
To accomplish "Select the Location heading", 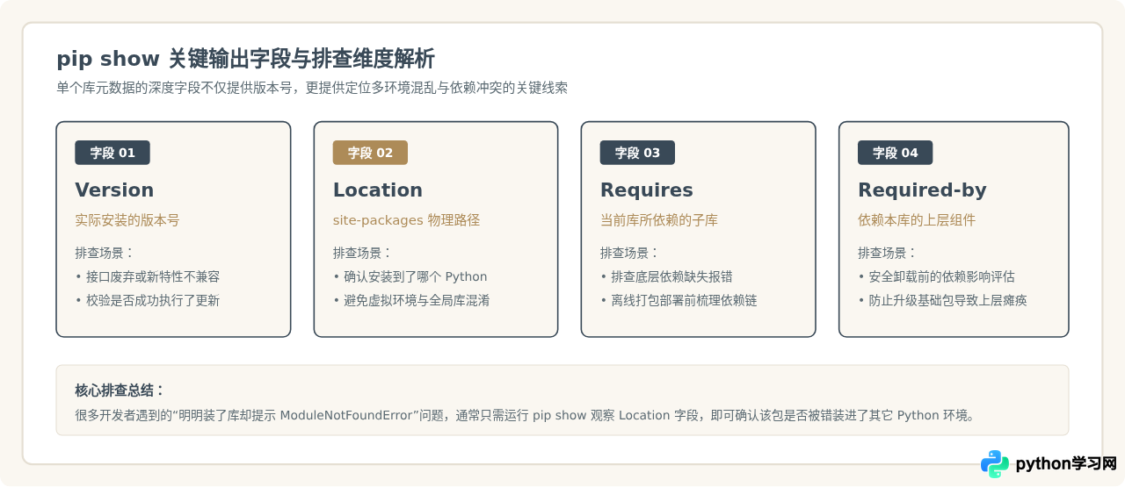I will (x=377, y=190).
